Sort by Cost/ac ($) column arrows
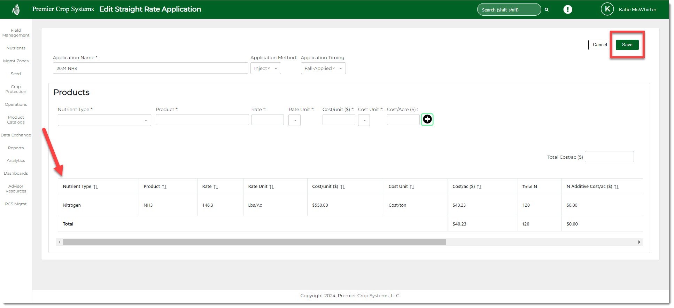This screenshot has width=674, height=308. (479, 187)
